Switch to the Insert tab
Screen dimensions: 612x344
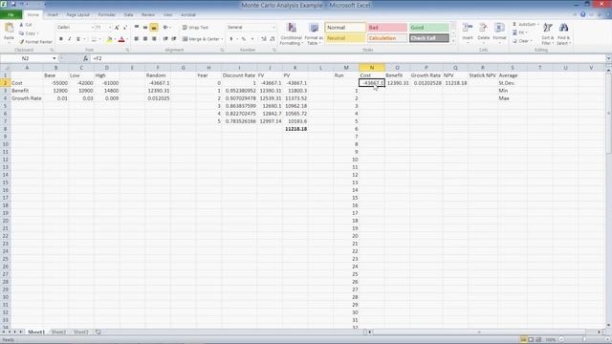[x=53, y=15]
